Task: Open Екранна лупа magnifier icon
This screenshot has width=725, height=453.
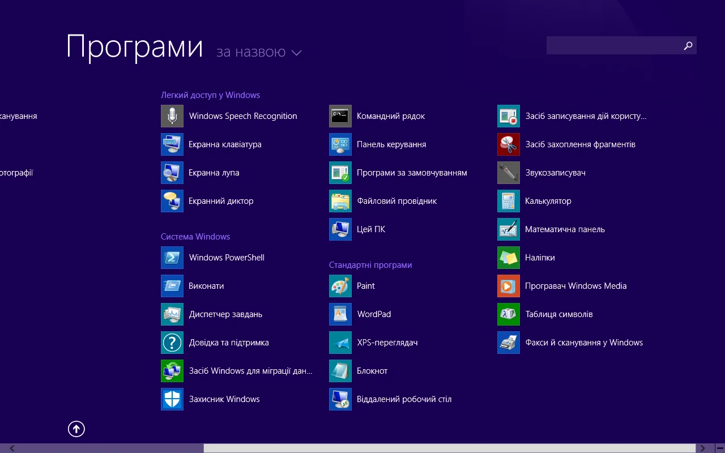Action: [x=172, y=173]
